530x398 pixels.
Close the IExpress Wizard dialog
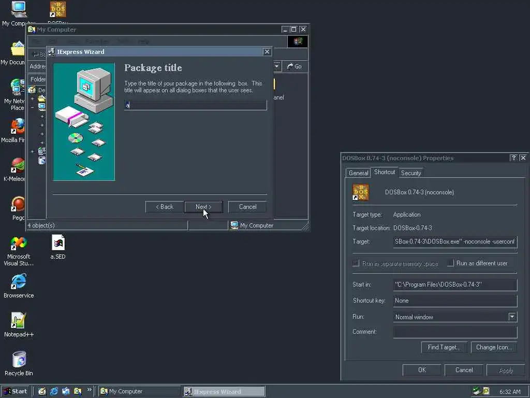coord(267,52)
